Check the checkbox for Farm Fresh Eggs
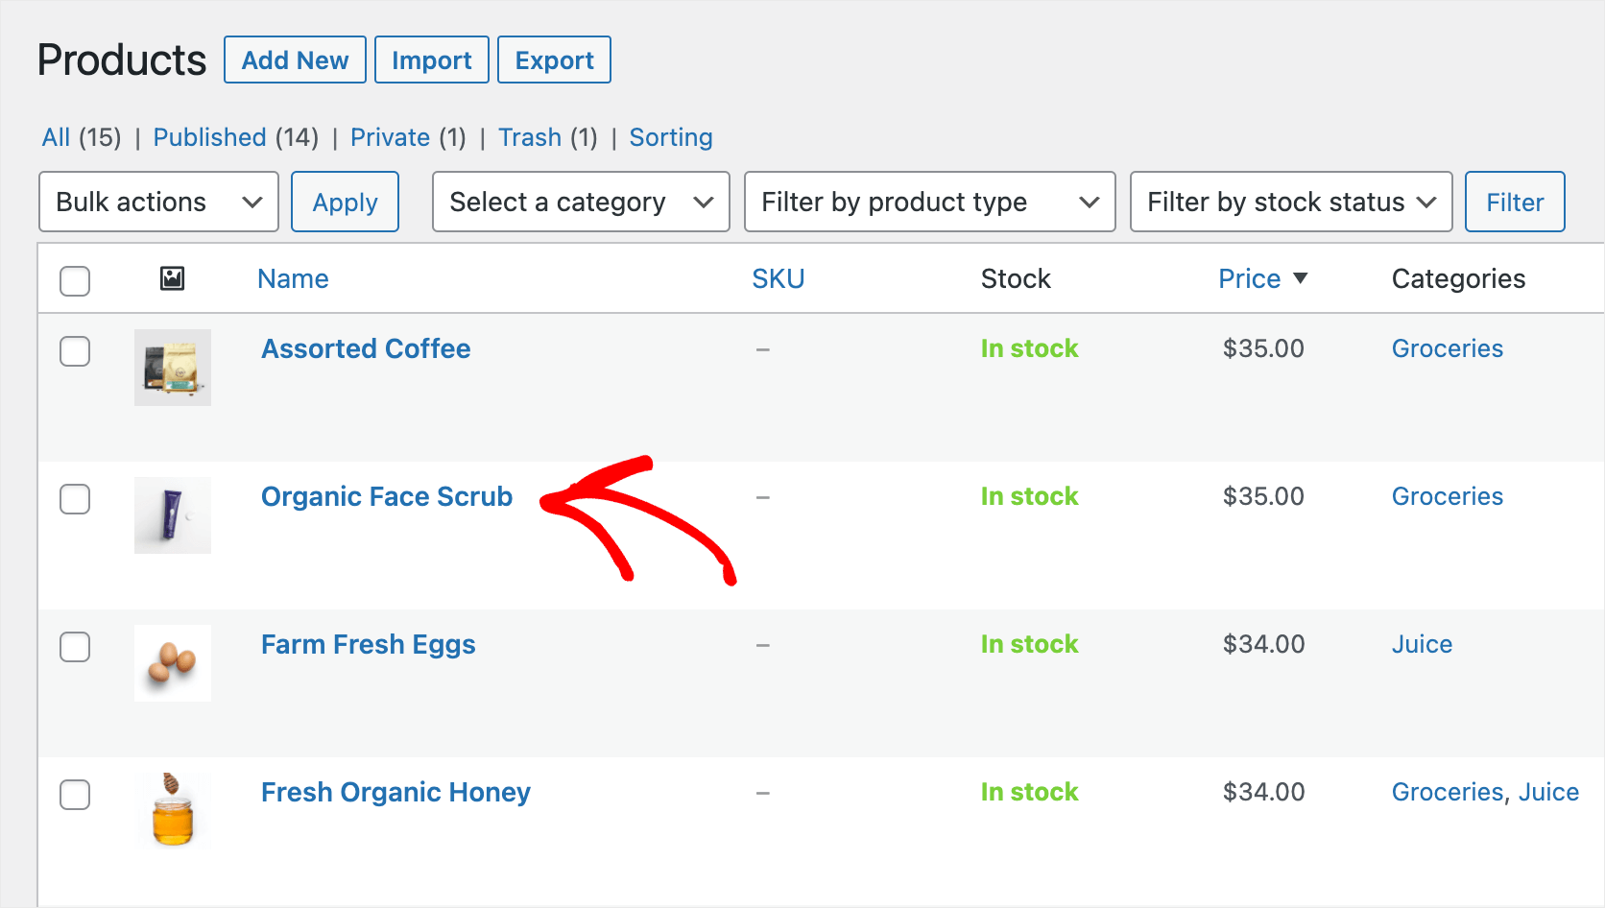1605x908 pixels. (75, 647)
